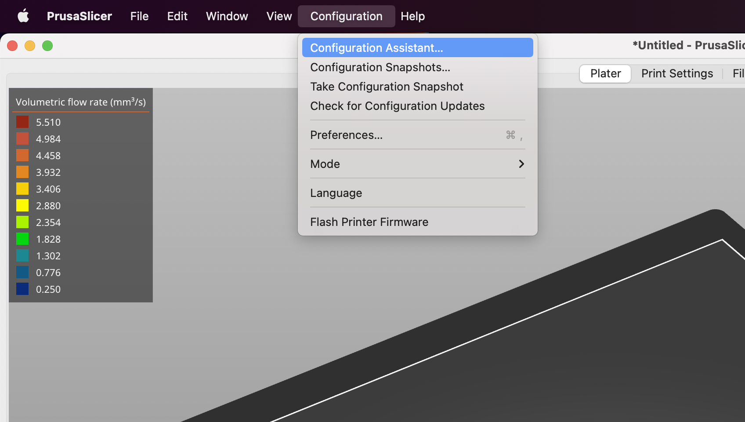Click the Untitled - PrusaSlicer window title

tap(688, 45)
